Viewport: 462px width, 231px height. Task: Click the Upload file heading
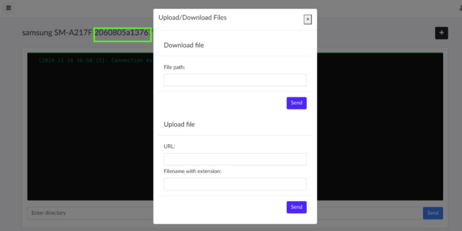coord(179,124)
